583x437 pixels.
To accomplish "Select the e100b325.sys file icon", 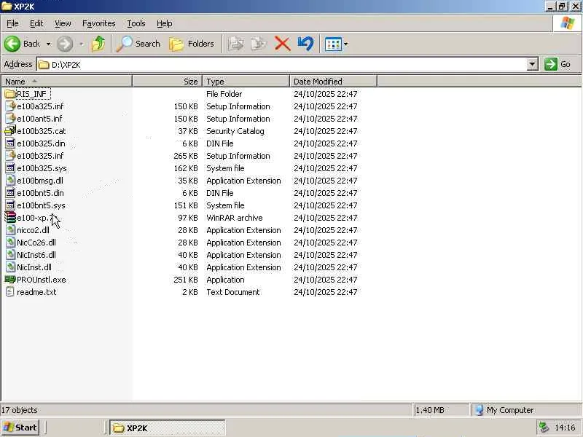I will tap(10, 168).
